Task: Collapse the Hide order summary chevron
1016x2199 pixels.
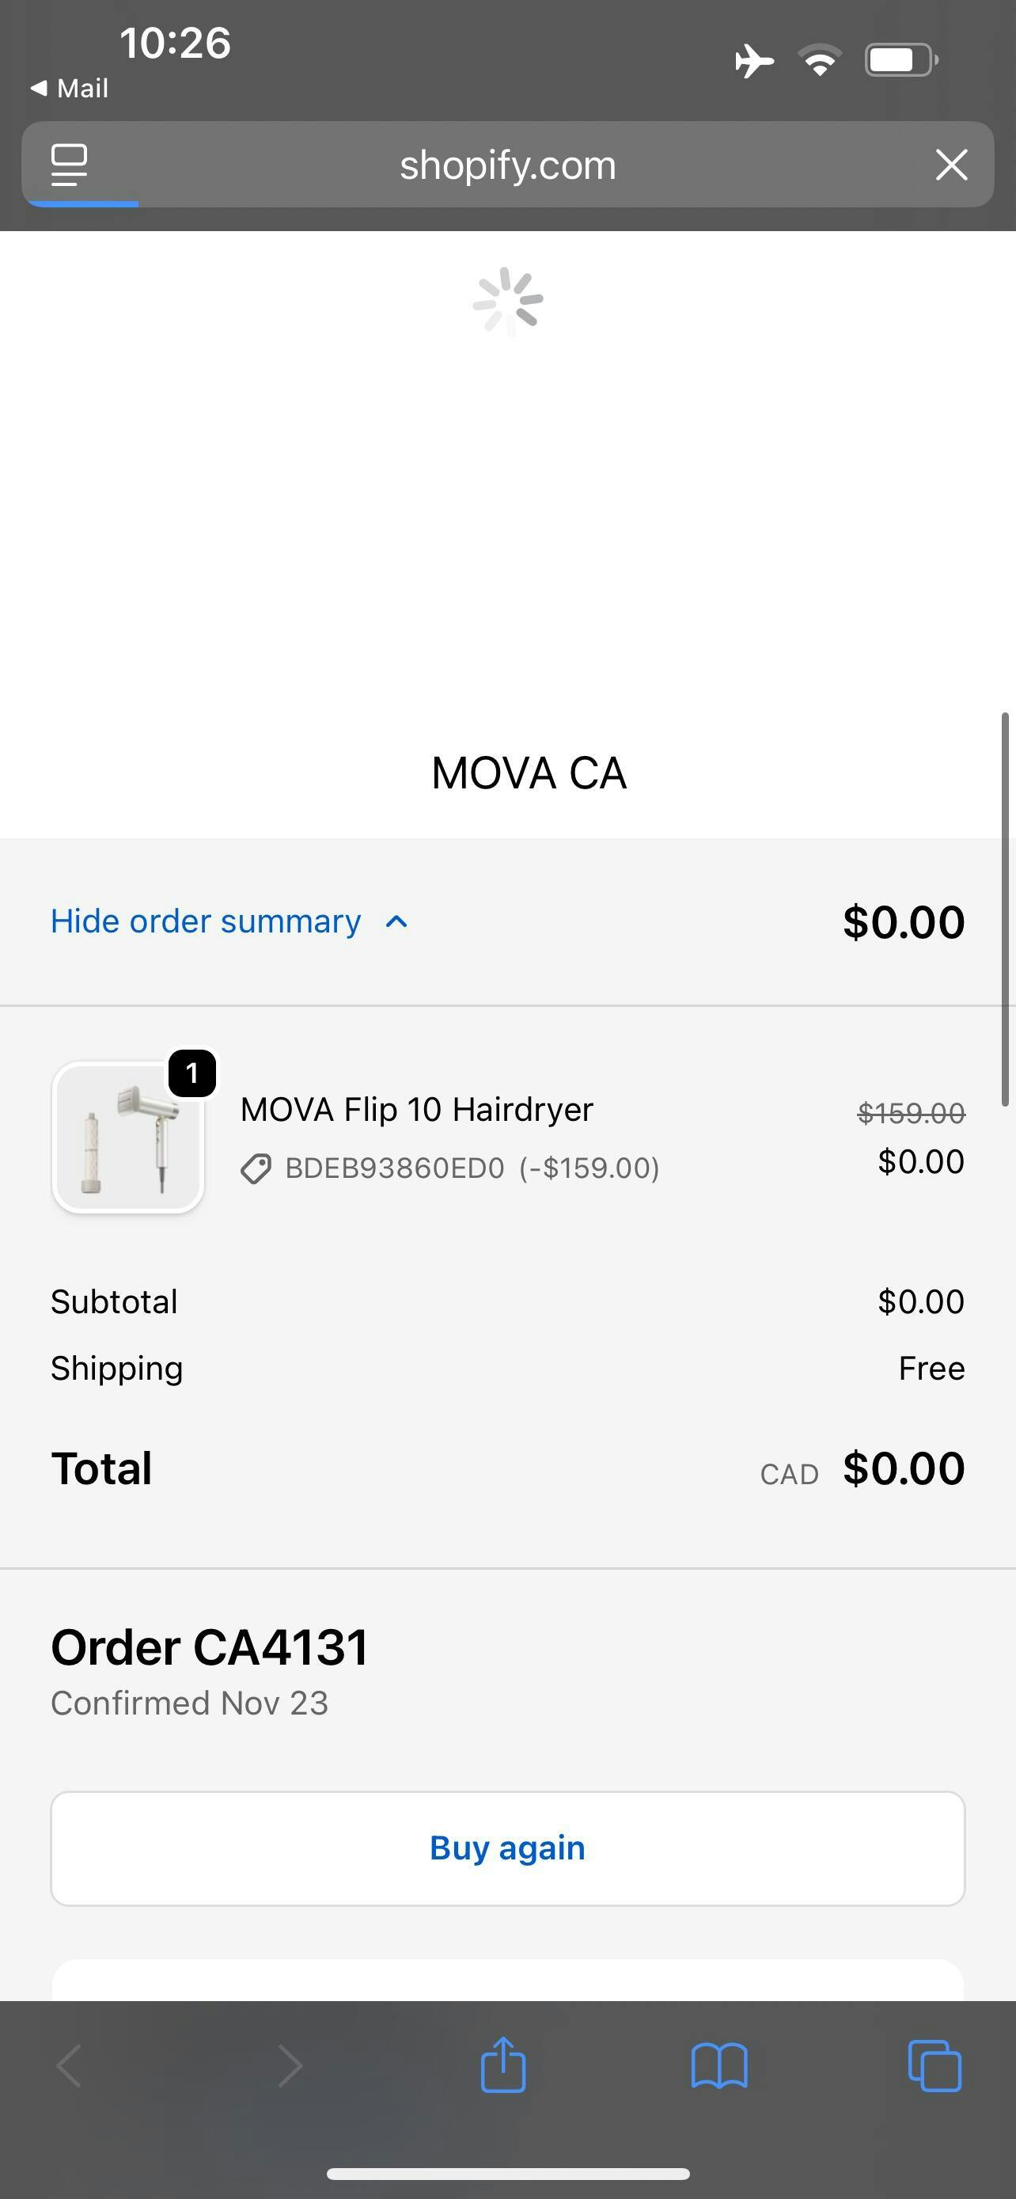Action: pos(396,922)
